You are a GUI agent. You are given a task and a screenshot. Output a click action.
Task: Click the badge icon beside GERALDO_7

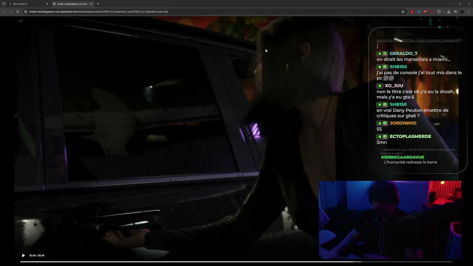click(x=382, y=54)
